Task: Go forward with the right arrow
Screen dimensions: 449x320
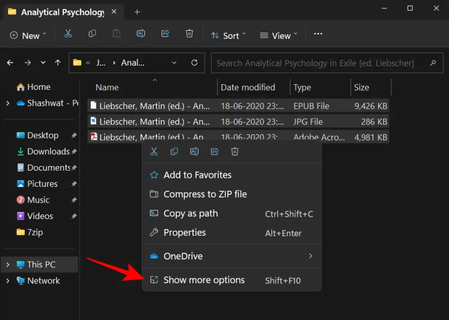Action: point(28,62)
